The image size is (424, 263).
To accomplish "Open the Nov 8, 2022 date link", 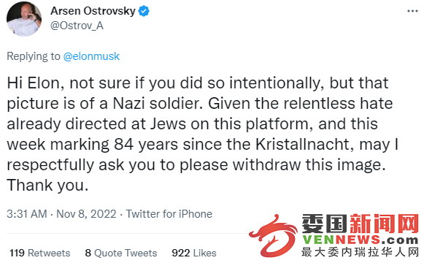I will point(86,214).
